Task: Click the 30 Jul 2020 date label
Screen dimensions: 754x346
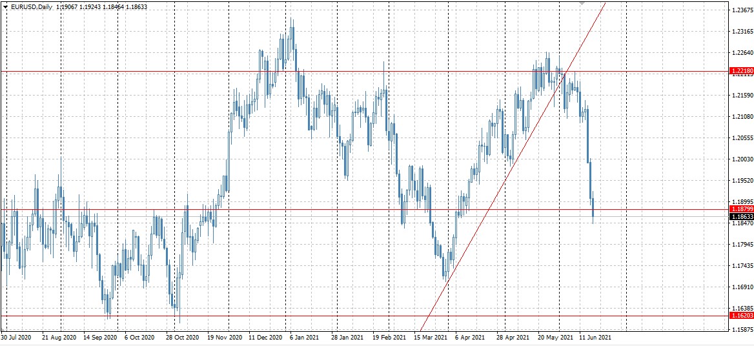Action: coord(16,338)
